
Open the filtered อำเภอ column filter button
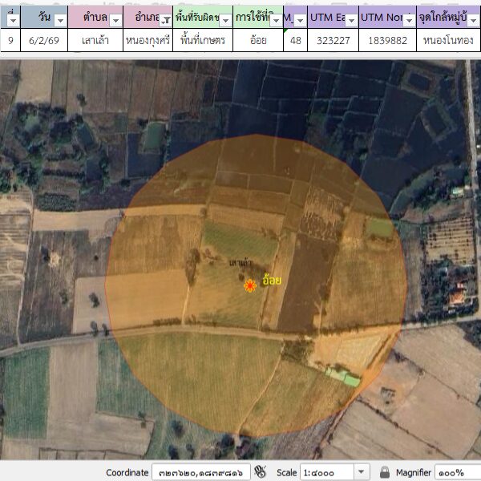tap(166, 18)
